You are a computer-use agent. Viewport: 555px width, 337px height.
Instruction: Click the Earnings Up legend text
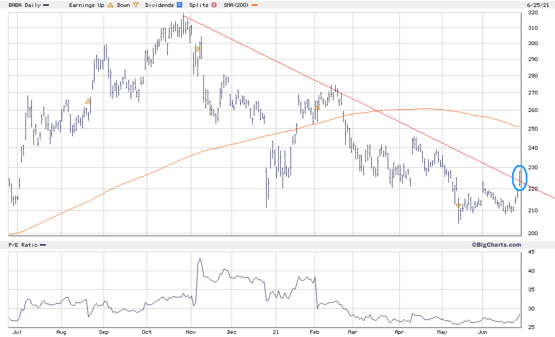pyautogui.click(x=87, y=5)
